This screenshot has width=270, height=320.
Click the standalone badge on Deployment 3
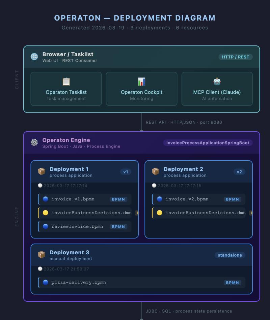230,255
